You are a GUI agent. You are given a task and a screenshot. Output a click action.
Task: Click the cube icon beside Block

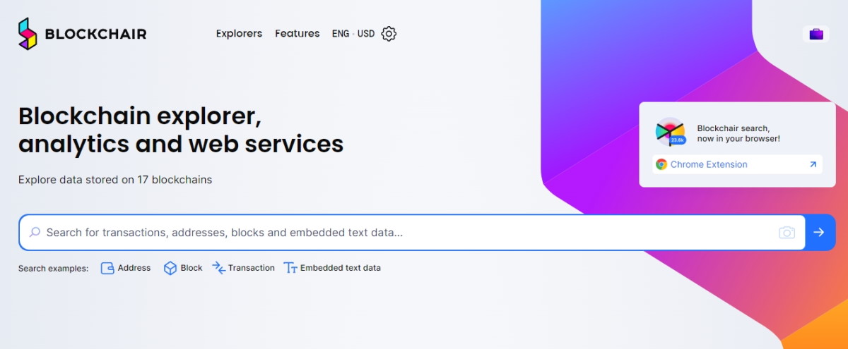click(170, 268)
